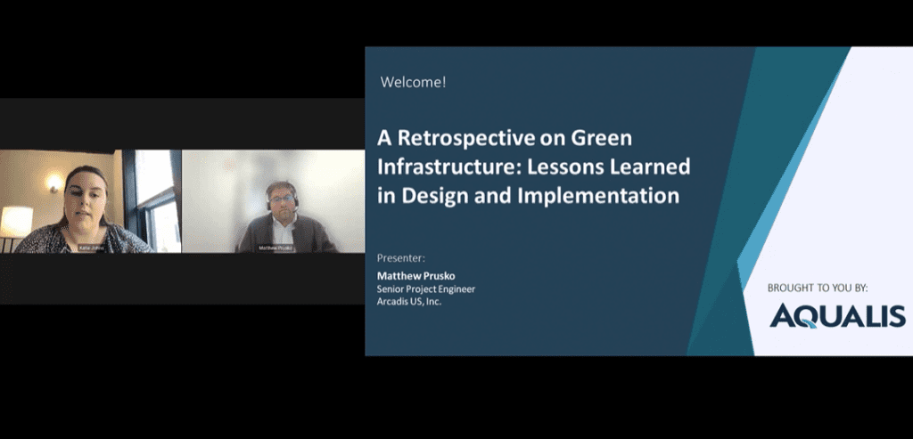Viewport: 913px width, 439px height.
Task: Click the wall sconce light in Katie's video
Action: click(56, 181)
